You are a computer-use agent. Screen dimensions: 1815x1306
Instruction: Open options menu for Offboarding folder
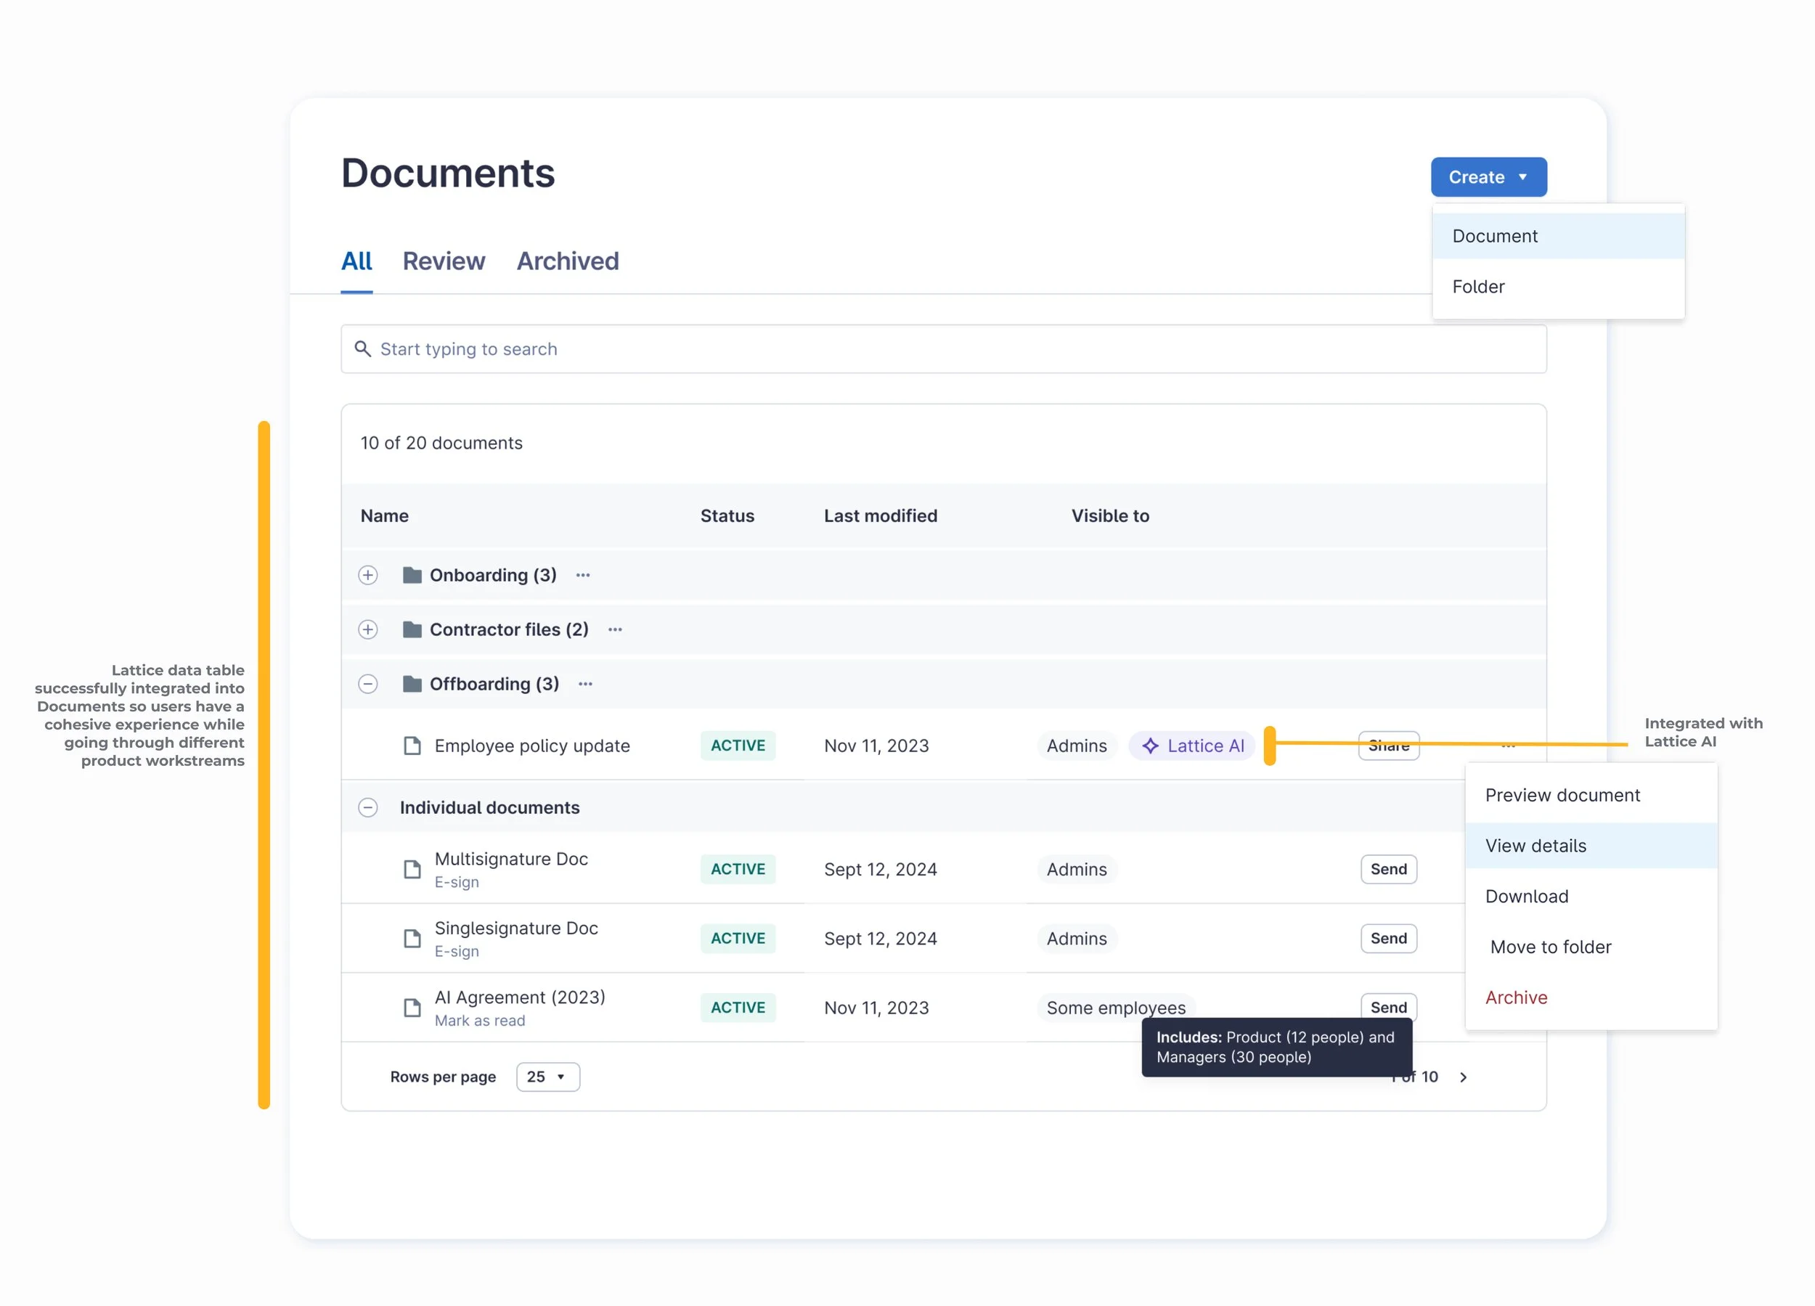[x=586, y=684]
